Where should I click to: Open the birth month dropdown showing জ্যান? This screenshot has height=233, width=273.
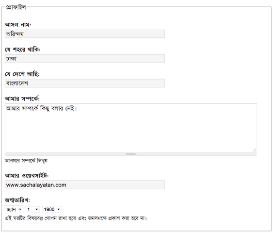(14, 209)
